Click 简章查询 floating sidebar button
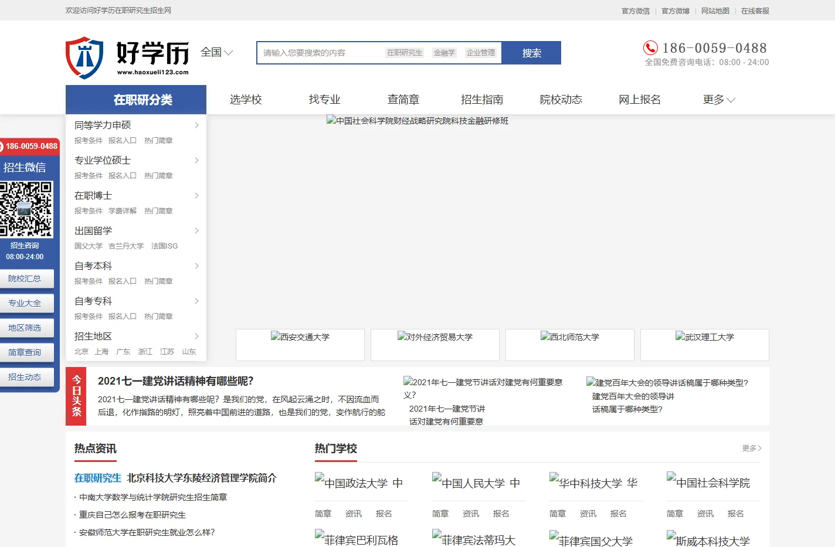The height and width of the screenshot is (547, 835). click(26, 352)
